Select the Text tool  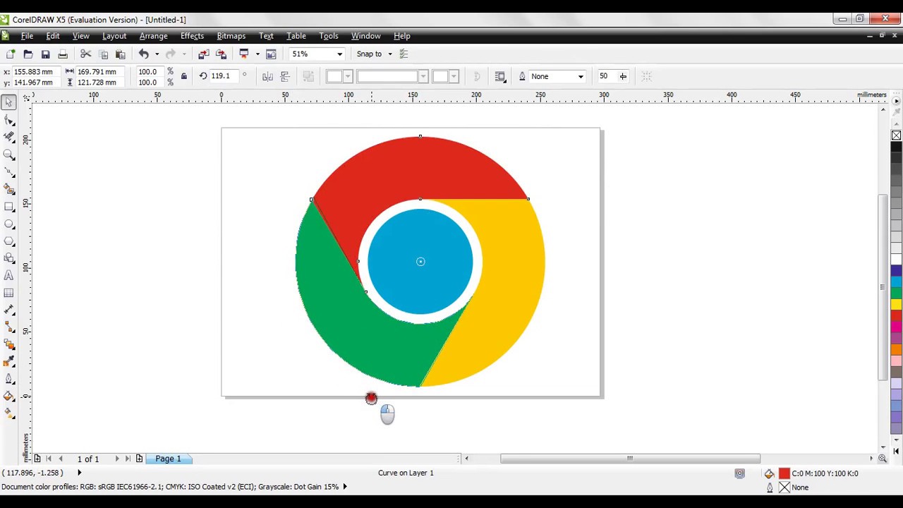[9, 275]
